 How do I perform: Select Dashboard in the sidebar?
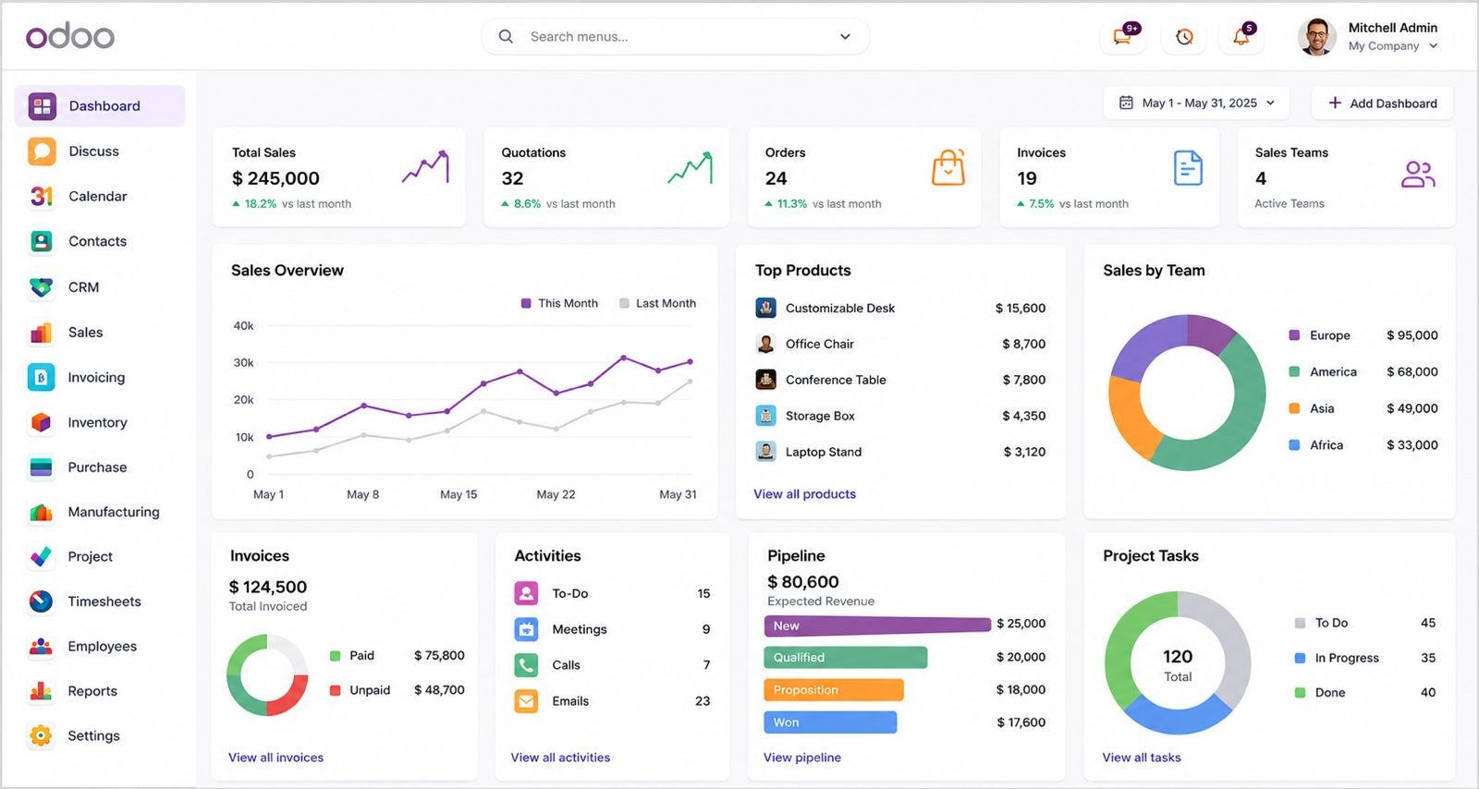click(100, 106)
